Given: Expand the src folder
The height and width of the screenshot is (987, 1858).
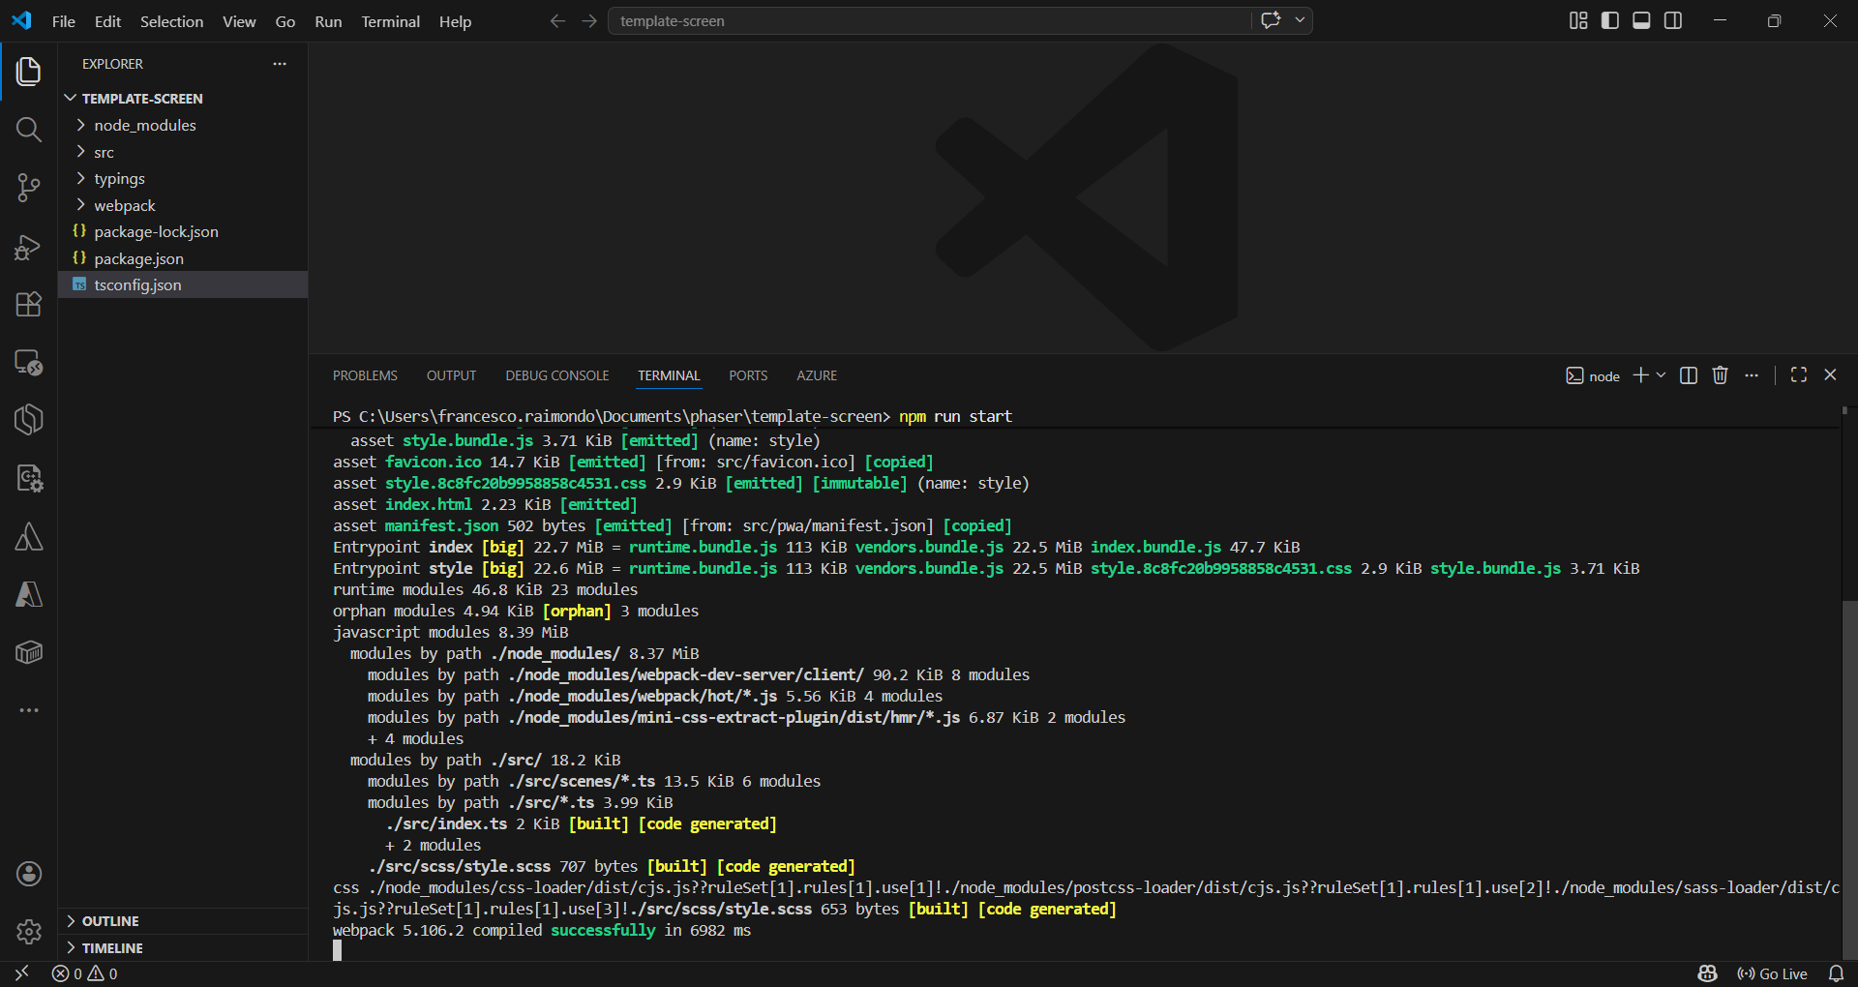Looking at the screenshot, I should pos(183,152).
